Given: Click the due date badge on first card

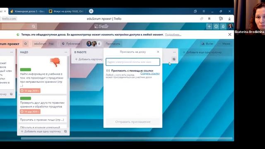Looking at the screenshot, I should (x=30, y=91).
